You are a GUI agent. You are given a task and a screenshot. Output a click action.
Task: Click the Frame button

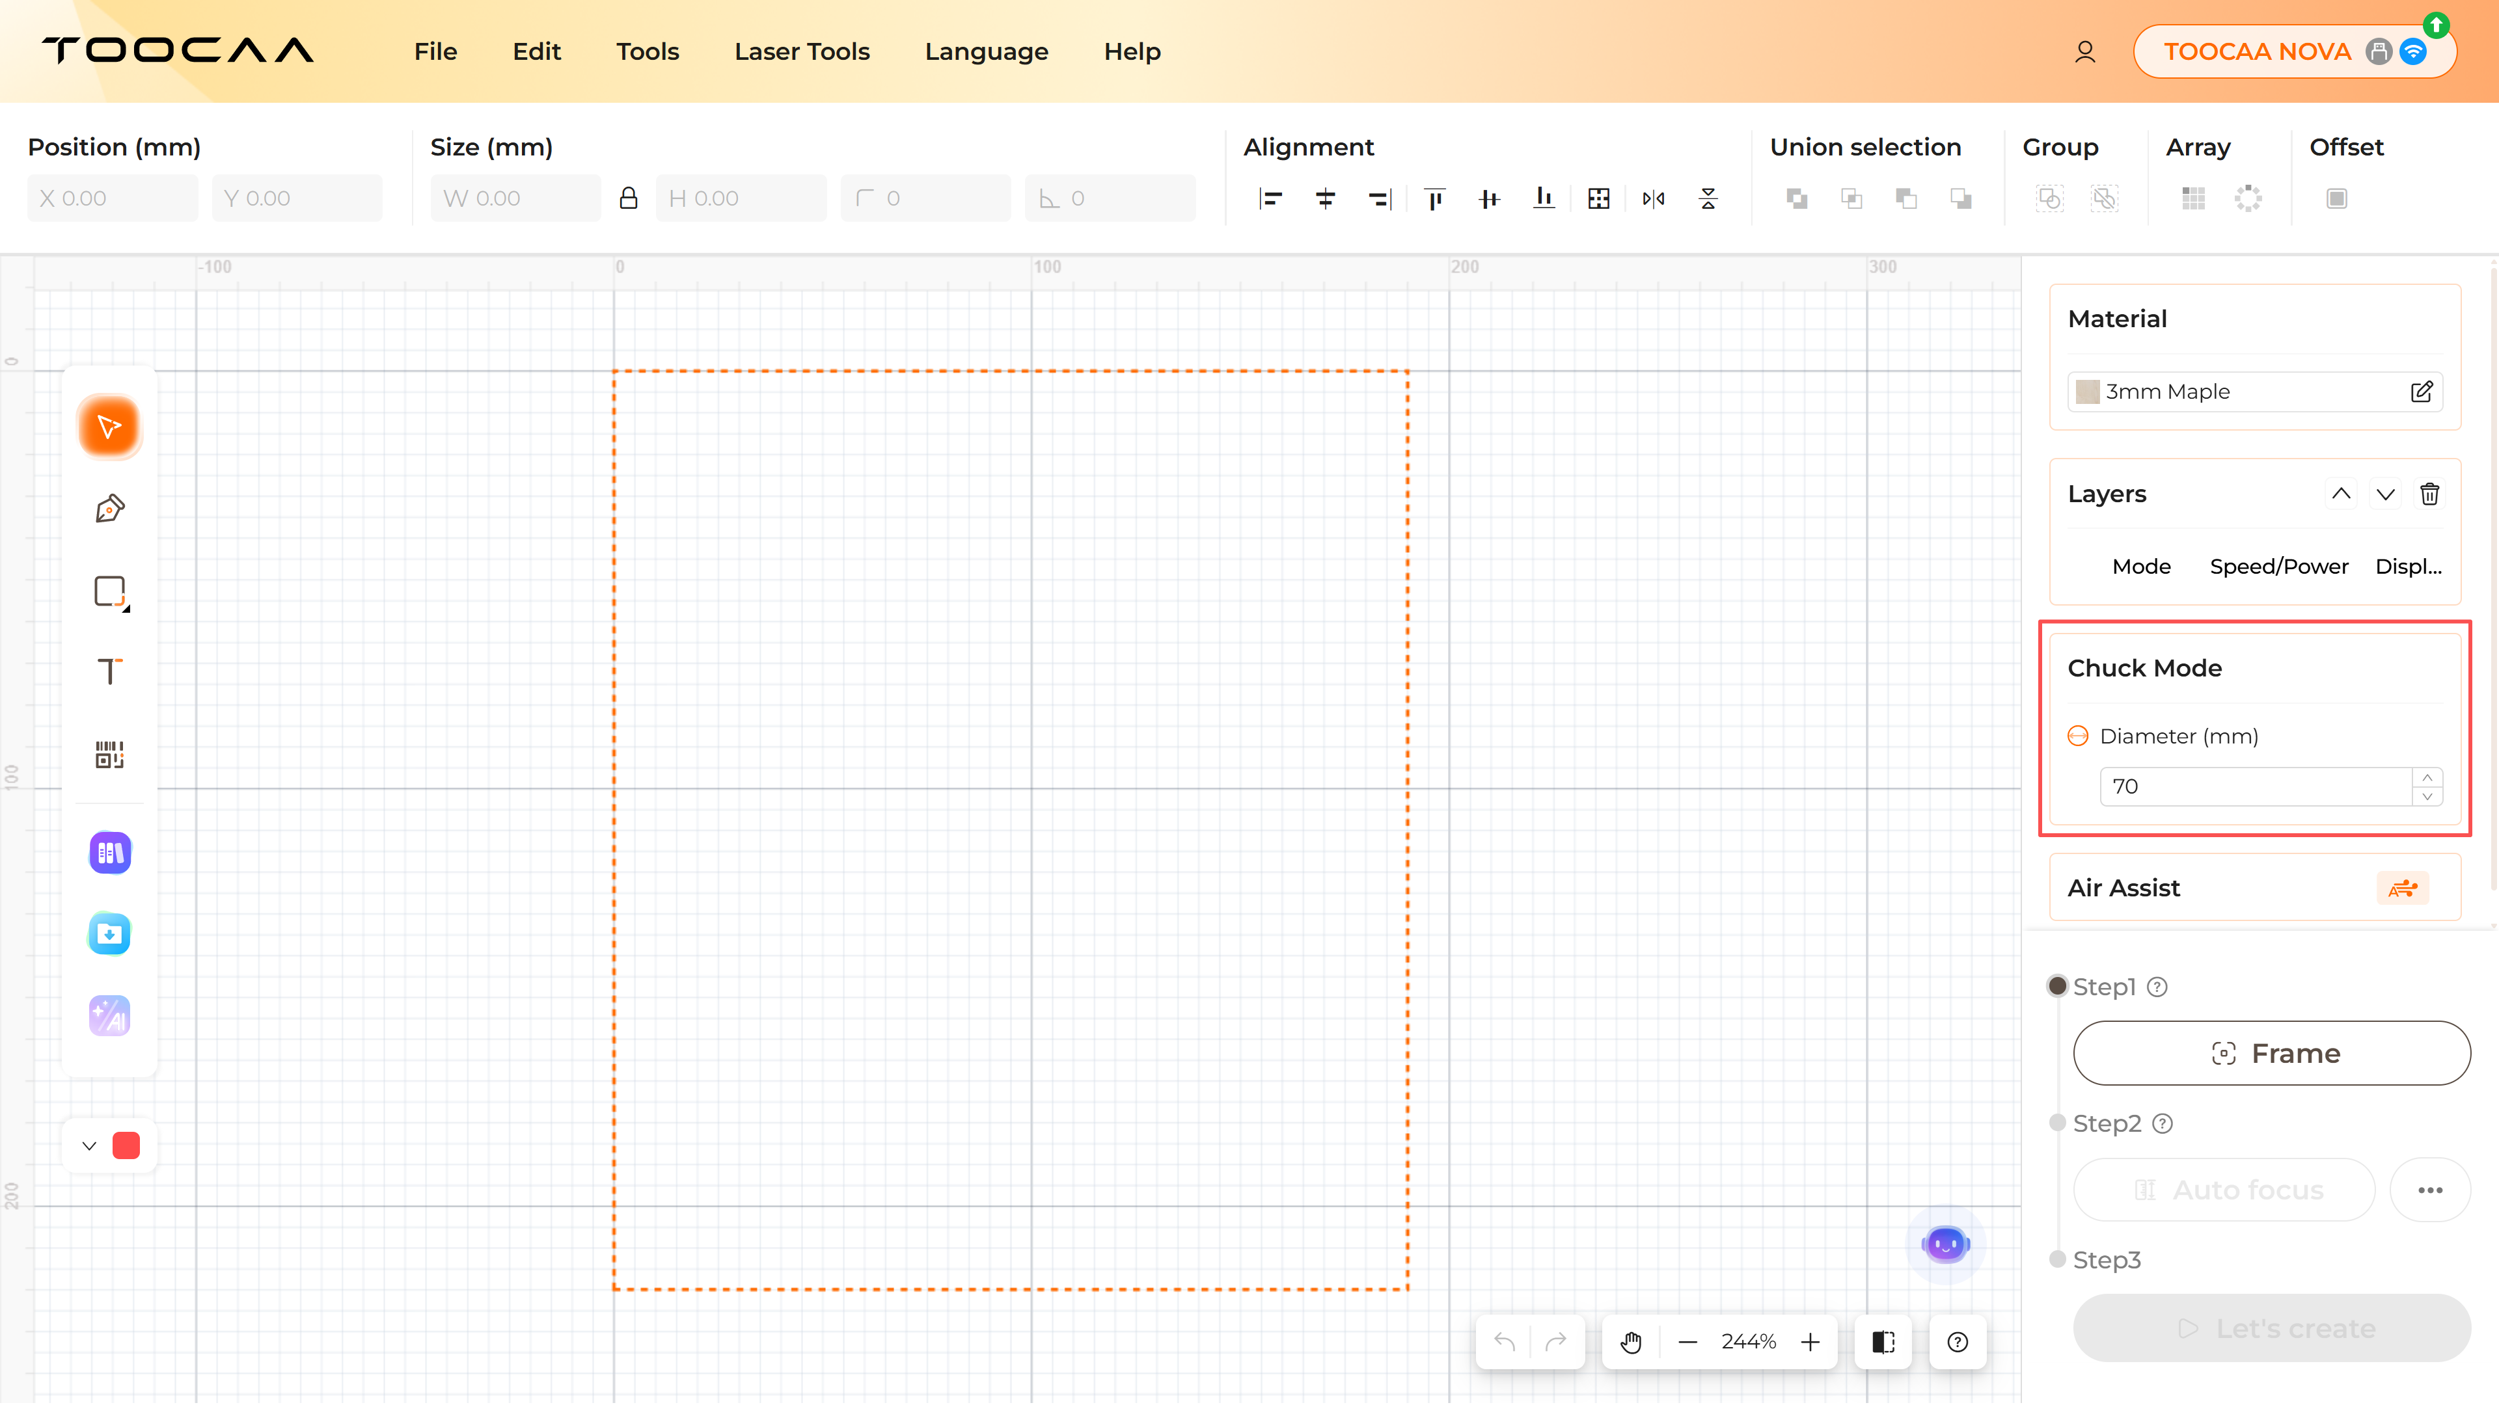pos(2271,1053)
